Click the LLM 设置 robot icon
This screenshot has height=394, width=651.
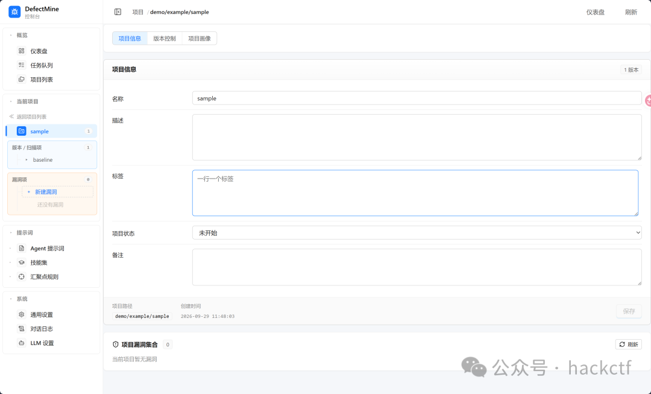22,343
